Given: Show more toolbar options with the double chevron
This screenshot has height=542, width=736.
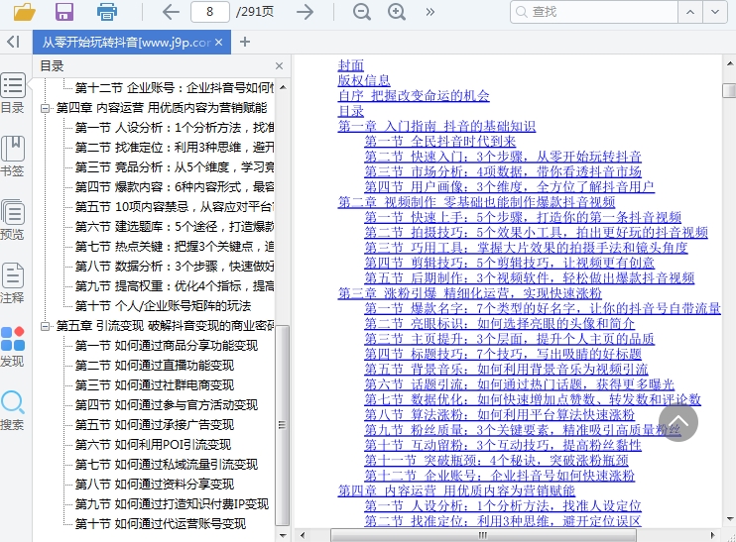Looking at the screenshot, I should [429, 12].
